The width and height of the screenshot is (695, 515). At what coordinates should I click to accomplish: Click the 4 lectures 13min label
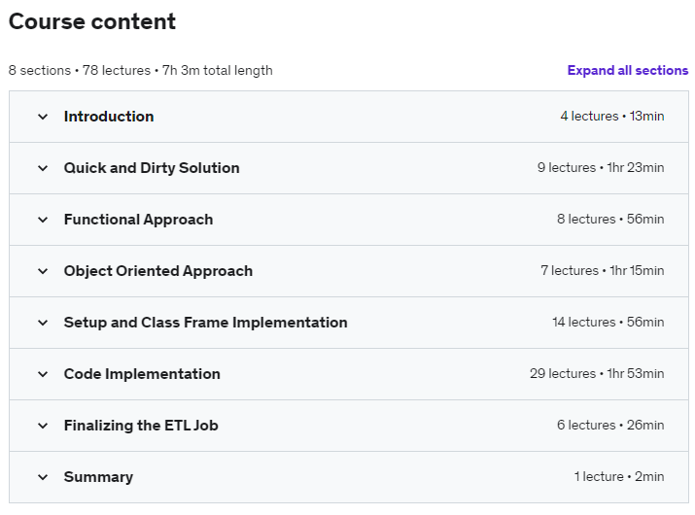pyautogui.click(x=612, y=117)
